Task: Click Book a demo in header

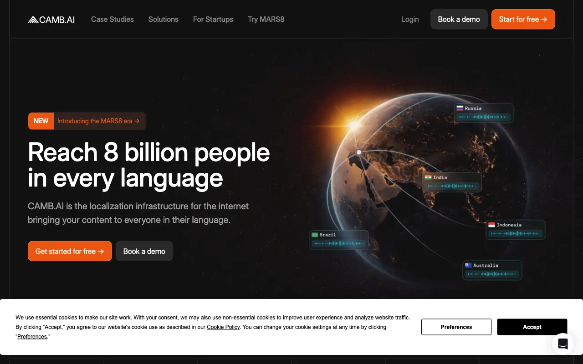Action: coord(459,19)
